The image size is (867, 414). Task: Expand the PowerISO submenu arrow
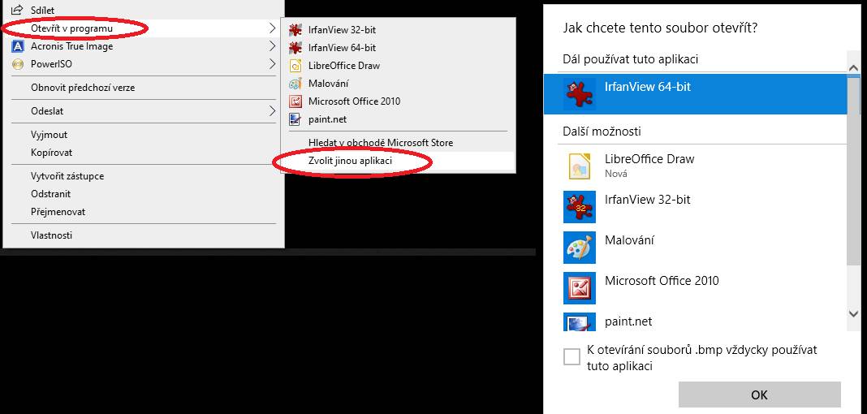tap(271, 63)
